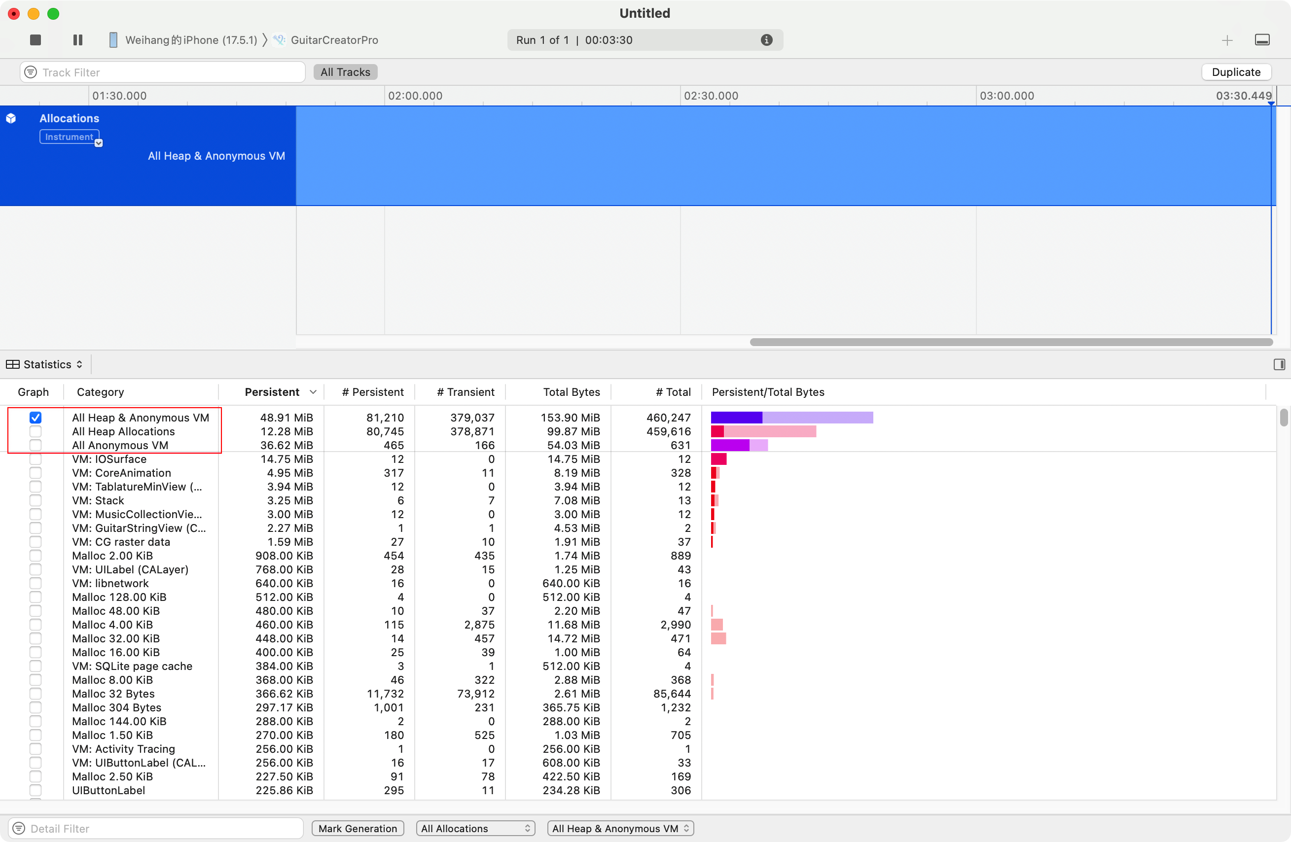The width and height of the screenshot is (1291, 842).
Task: Click the Allocations instrument cube icon
Action: [11, 118]
